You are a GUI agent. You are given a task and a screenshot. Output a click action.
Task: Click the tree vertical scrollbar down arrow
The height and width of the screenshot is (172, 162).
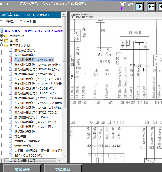[64, 156]
